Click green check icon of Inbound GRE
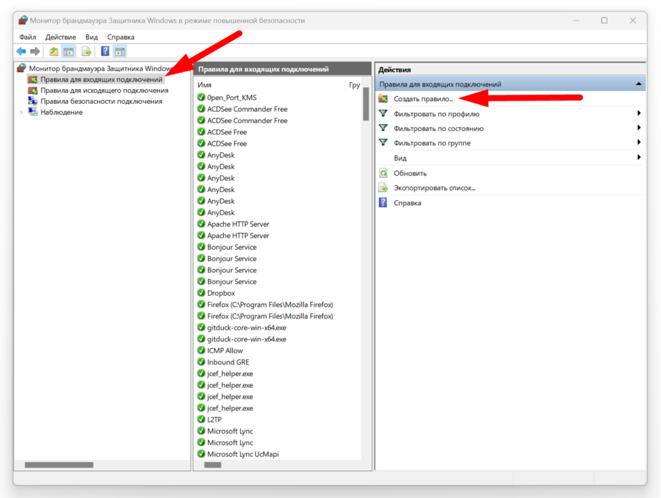Screen dimensions: 661x498 coord(201,362)
